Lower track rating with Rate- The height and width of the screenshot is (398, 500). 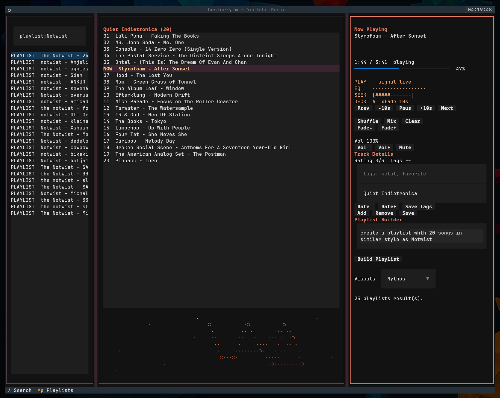point(365,206)
